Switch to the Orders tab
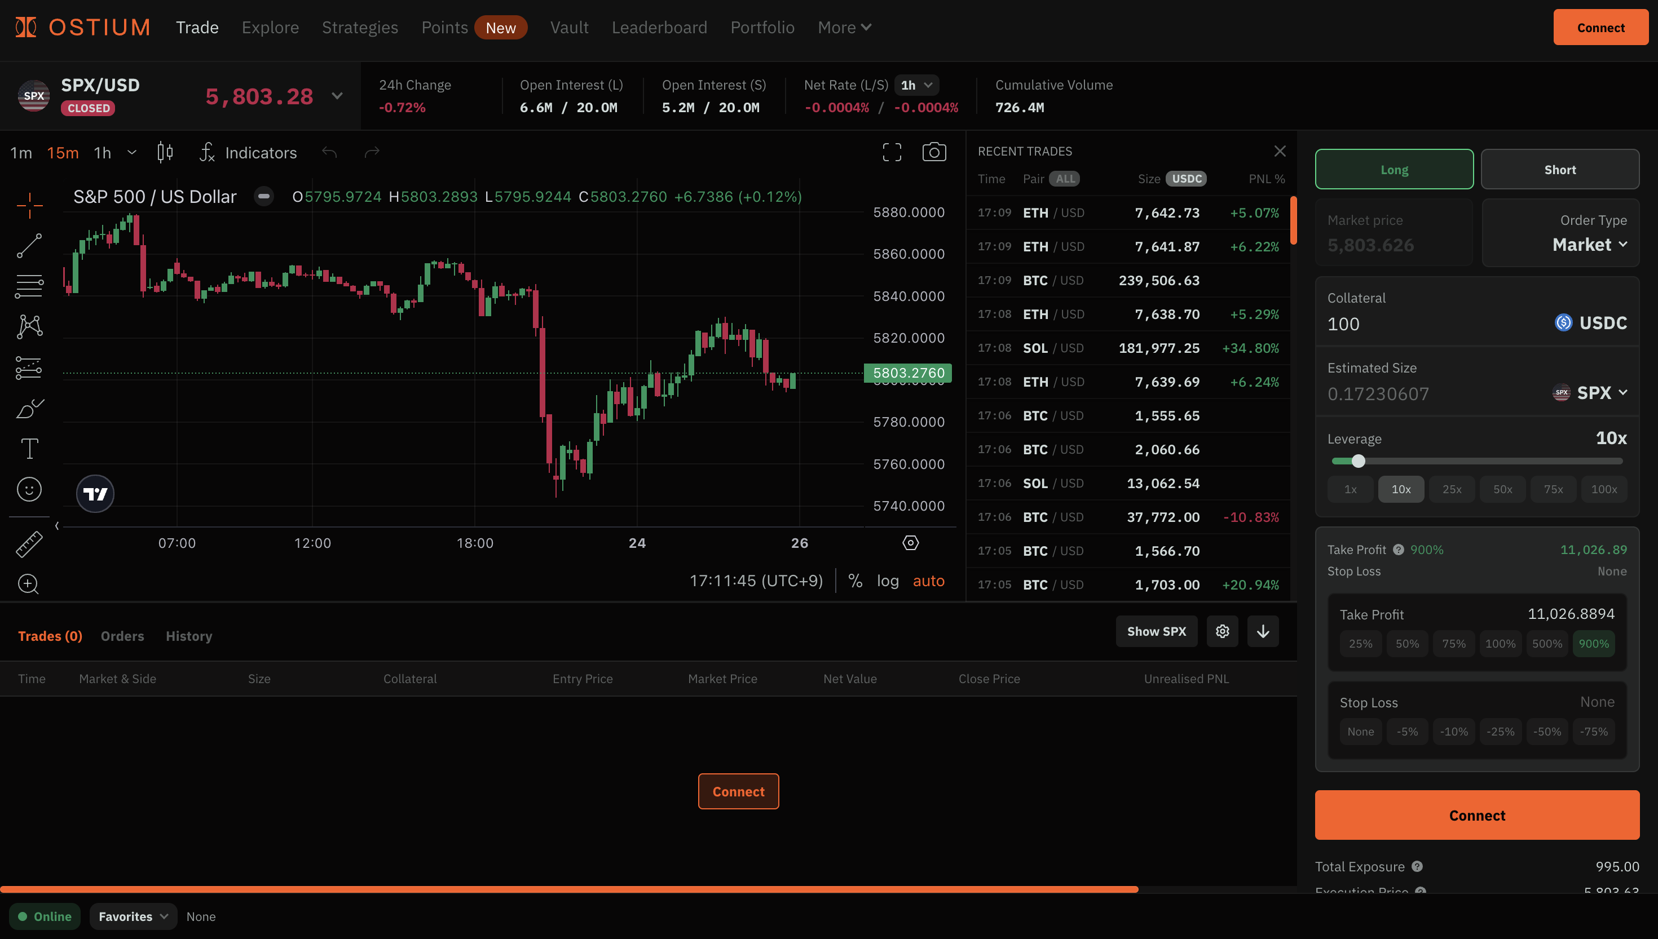This screenshot has width=1658, height=939. click(122, 636)
